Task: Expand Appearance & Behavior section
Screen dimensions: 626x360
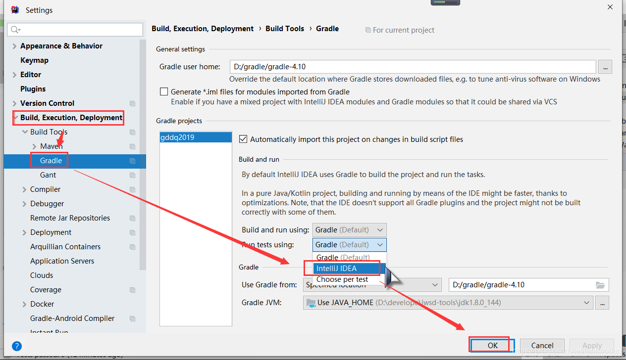Action: pos(14,46)
